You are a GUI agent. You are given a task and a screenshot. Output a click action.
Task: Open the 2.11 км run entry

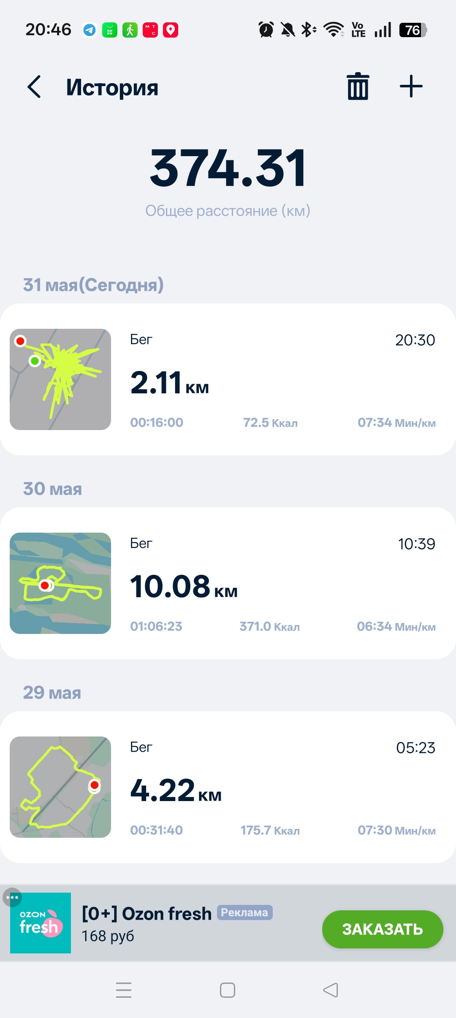[x=228, y=379]
